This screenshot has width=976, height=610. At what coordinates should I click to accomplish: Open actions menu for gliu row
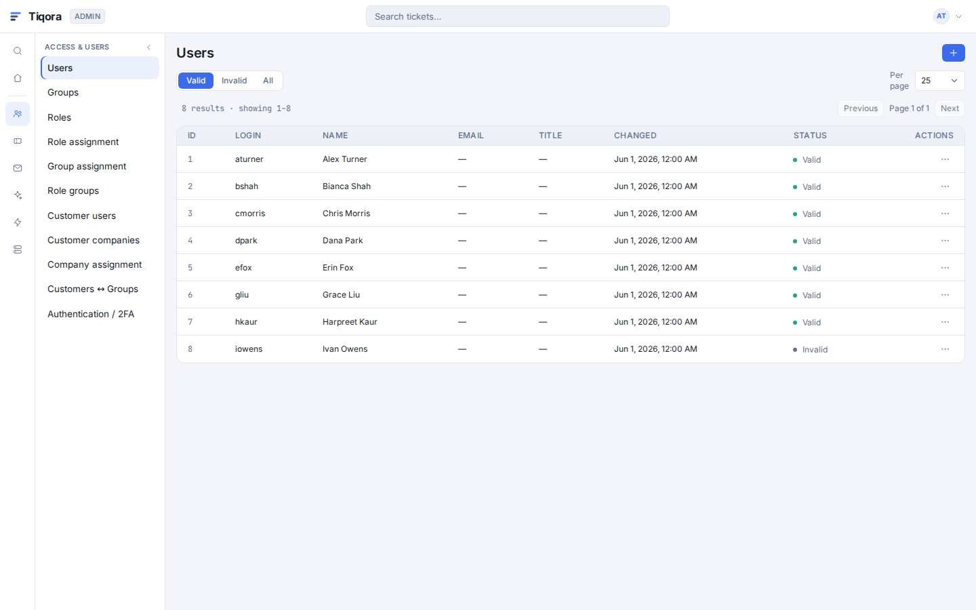(x=945, y=295)
